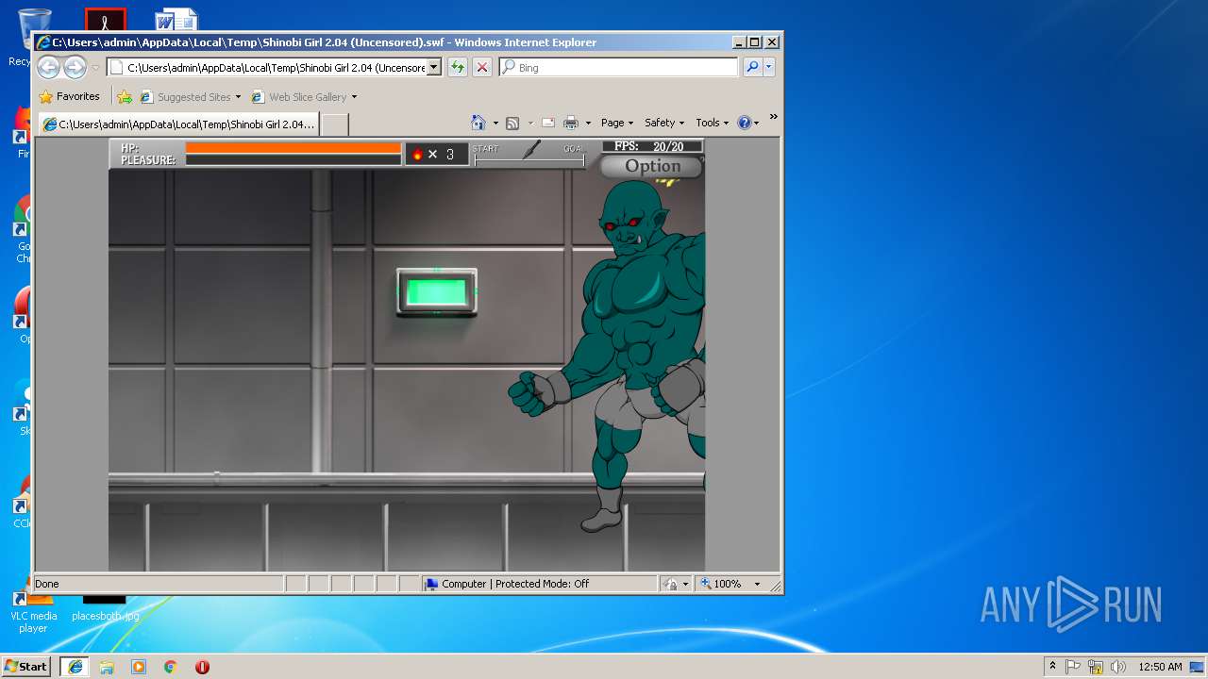The width and height of the screenshot is (1208, 679).
Task: Expand the Print dropdown arrow
Action: (x=588, y=123)
